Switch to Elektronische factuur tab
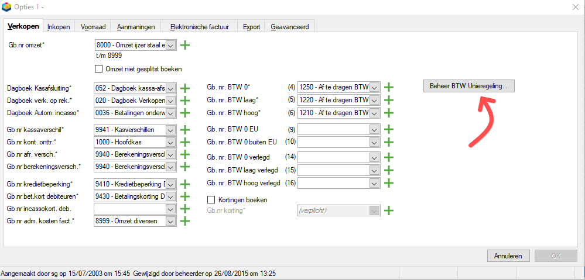 pos(199,27)
